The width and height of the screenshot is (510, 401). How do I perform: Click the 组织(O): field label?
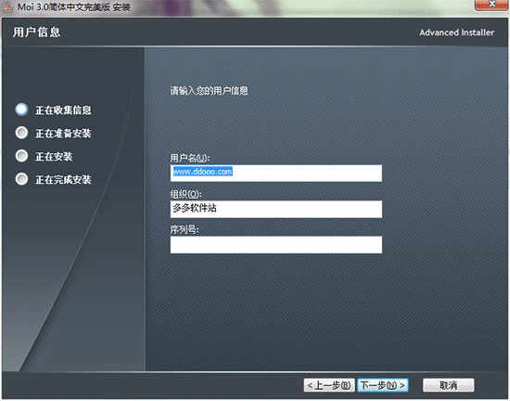[185, 194]
